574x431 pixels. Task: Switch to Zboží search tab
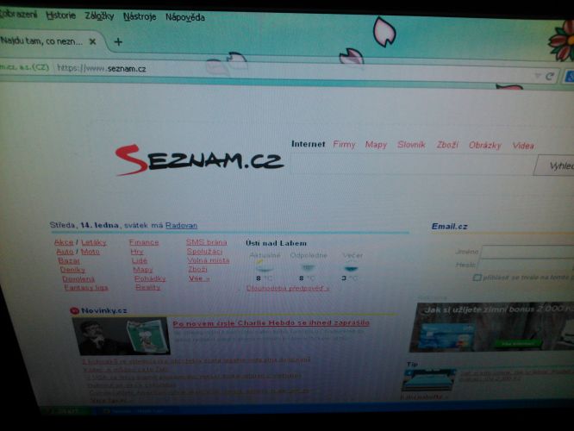(x=447, y=145)
